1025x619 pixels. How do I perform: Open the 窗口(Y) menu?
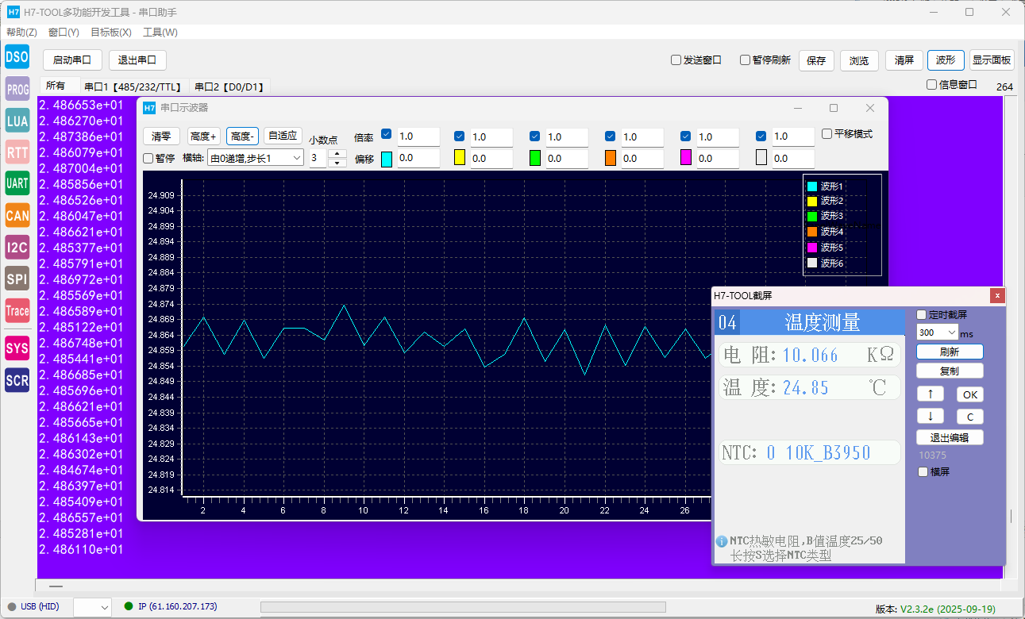(x=64, y=33)
